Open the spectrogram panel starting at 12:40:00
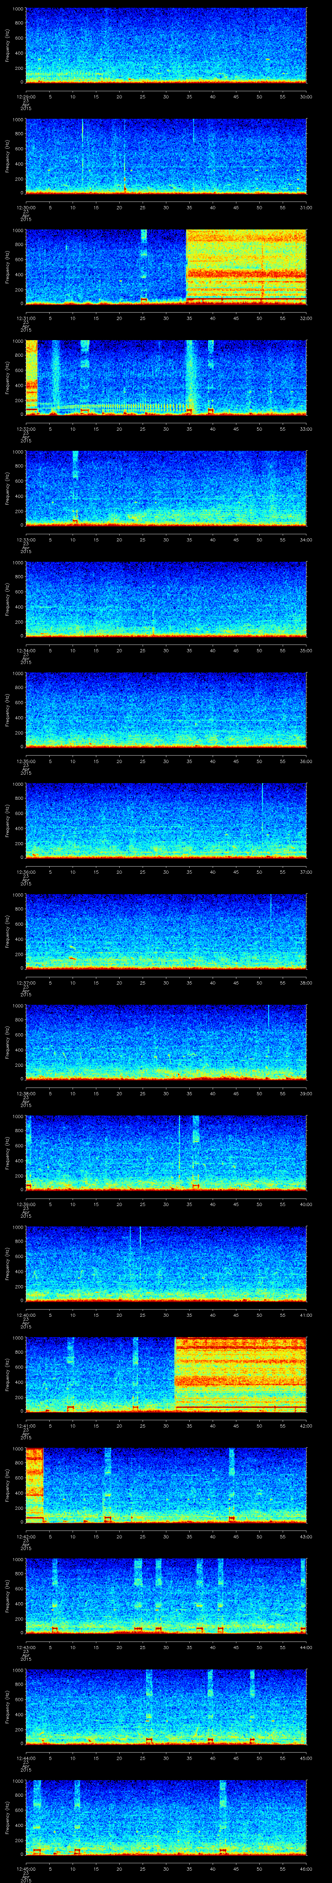The image size is (332, 1883). [x=166, y=1264]
